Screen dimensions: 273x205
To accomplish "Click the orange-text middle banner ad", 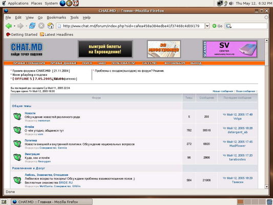I will 164,49.
